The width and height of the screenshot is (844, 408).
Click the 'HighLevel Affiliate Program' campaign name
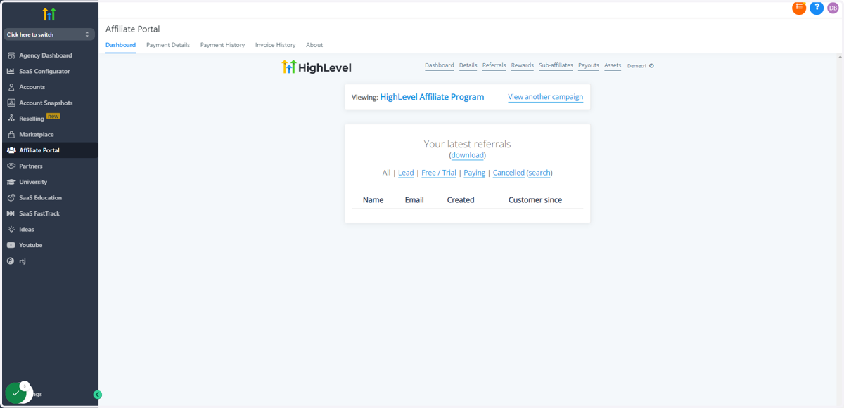(432, 97)
